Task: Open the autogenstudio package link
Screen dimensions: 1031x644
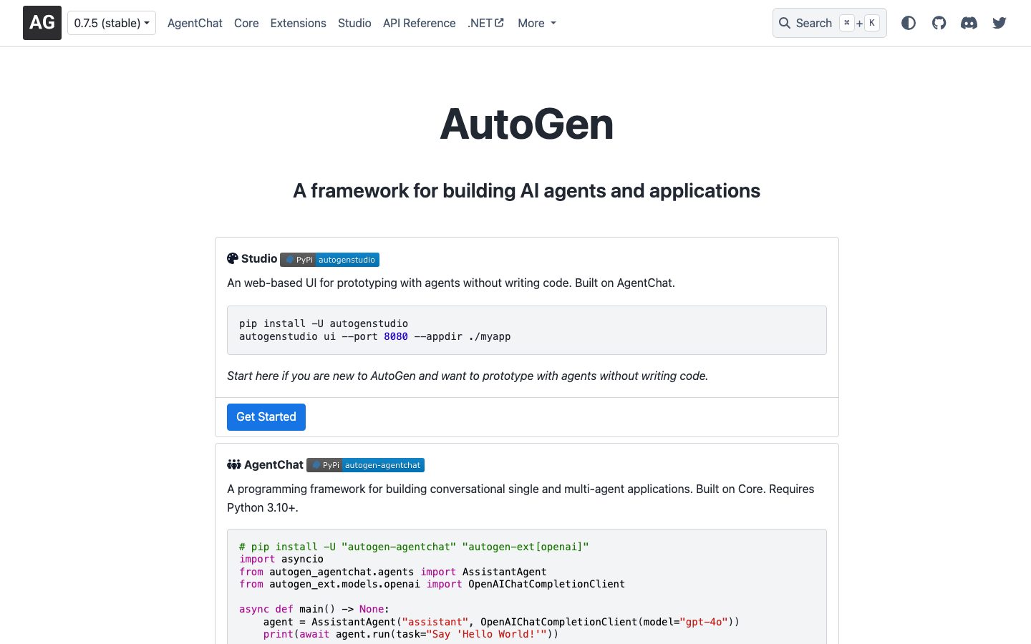Action: pos(347,260)
